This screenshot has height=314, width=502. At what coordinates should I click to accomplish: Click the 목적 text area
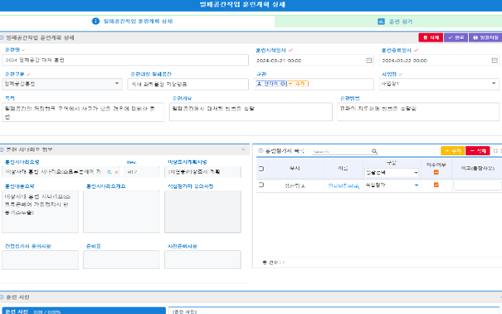(x=83, y=112)
